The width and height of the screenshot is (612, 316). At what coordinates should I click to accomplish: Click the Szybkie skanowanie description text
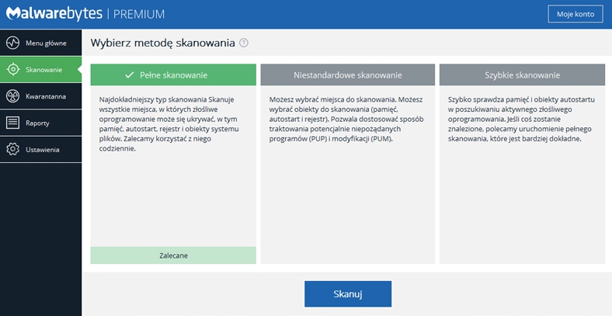(521, 119)
